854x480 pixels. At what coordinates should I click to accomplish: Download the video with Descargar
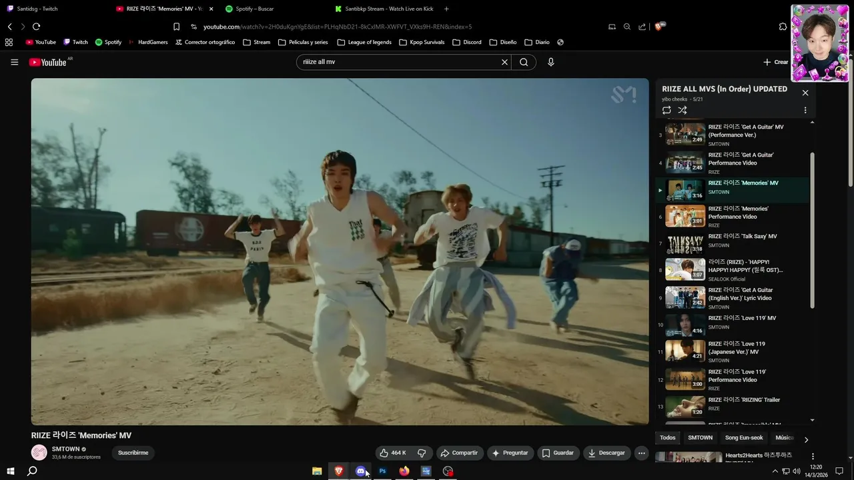tap(607, 453)
